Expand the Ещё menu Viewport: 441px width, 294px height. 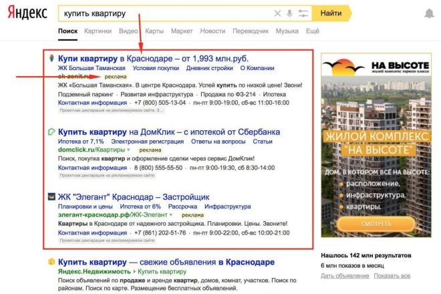(x=313, y=31)
